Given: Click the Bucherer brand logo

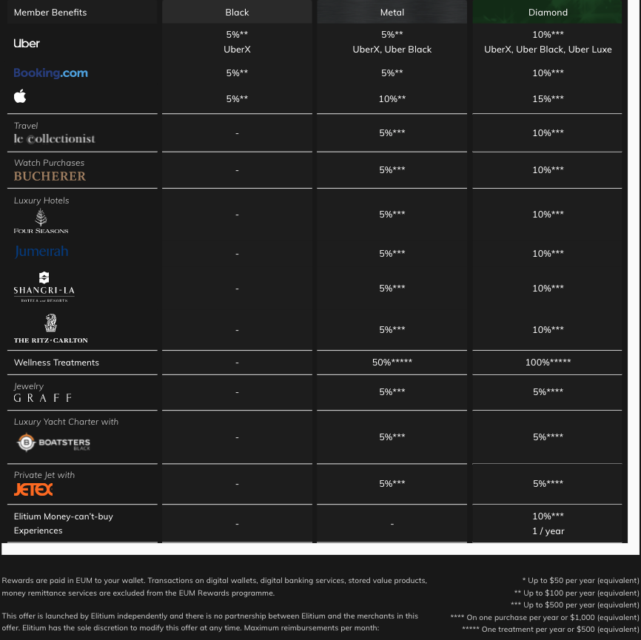Looking at the screenshot, I should point(50,176).
